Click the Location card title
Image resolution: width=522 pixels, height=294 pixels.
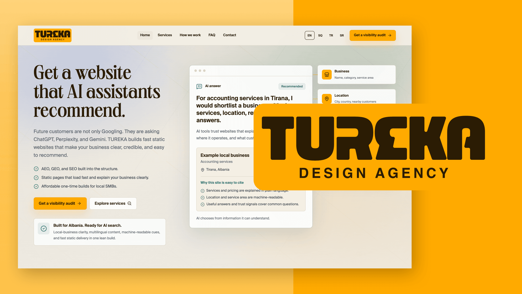(341, 95)
